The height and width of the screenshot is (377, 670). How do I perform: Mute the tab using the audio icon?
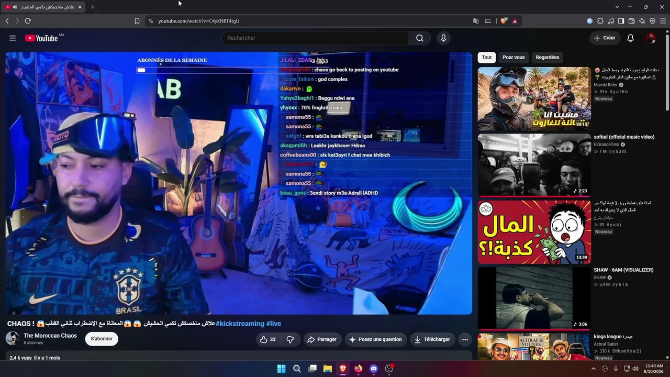pyautogui.click(x=15, y=7)
